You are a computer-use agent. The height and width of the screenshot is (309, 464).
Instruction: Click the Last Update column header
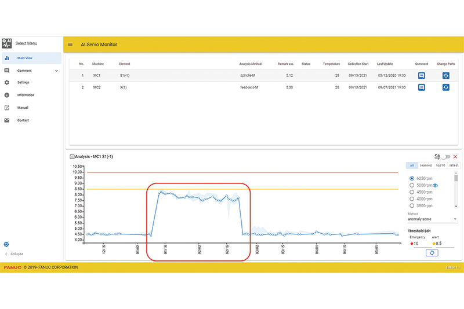point(385,64)
